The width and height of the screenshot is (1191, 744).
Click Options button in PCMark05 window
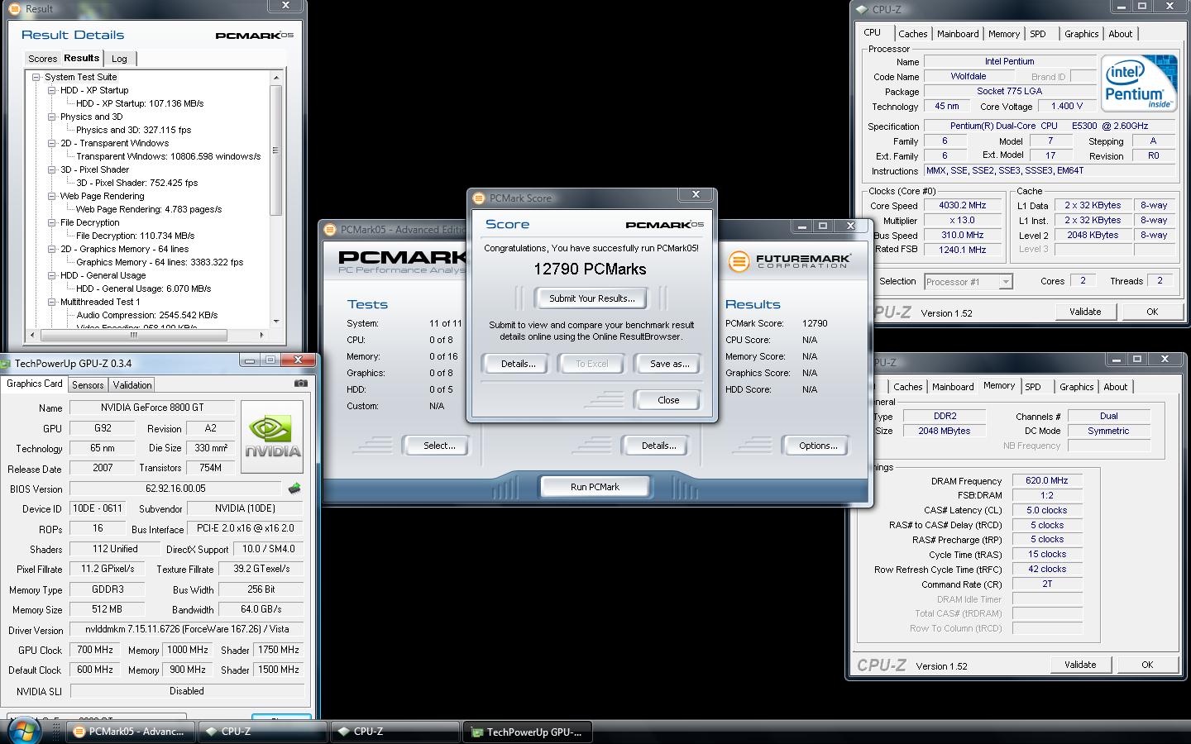point(818,446)
